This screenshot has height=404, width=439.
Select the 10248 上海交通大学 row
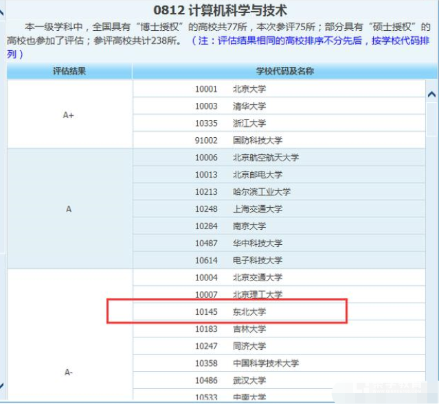279,209
